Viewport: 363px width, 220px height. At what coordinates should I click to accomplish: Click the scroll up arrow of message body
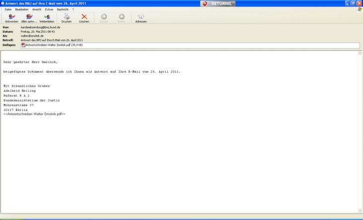360,53
